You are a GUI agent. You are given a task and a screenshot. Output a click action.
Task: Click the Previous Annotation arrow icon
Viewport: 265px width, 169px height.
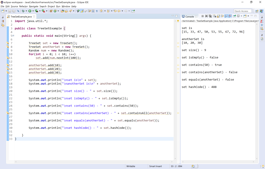[x=108, y=11]
